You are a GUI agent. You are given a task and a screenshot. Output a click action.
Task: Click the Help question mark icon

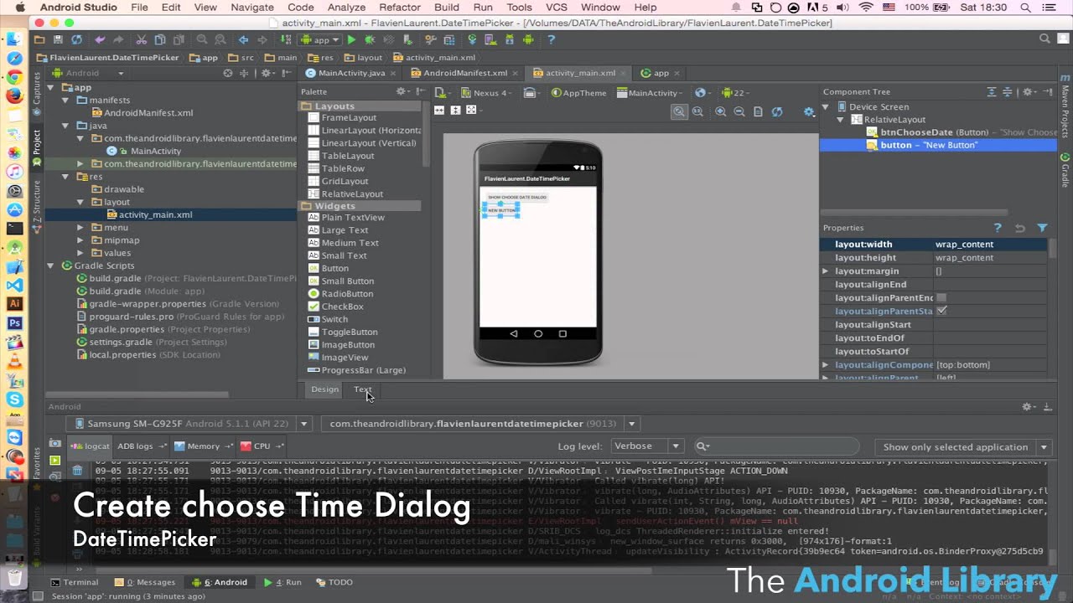(552, 39)
